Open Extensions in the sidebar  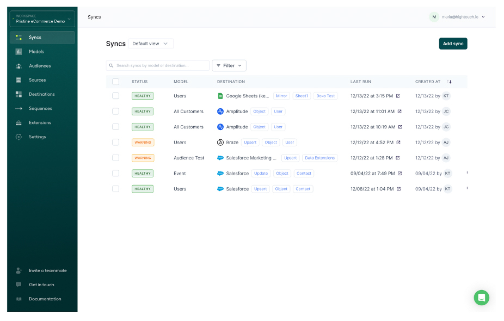[x=42, y=122]
